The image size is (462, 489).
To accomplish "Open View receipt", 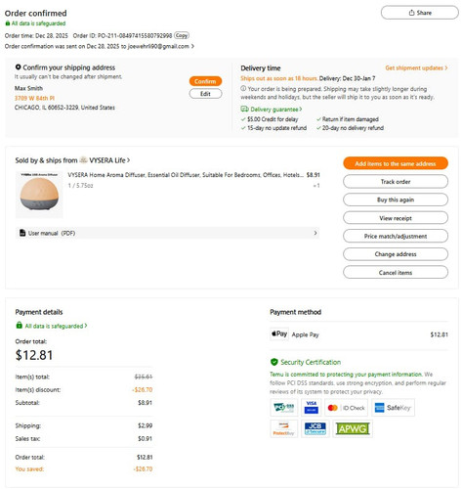I will 396,218.
